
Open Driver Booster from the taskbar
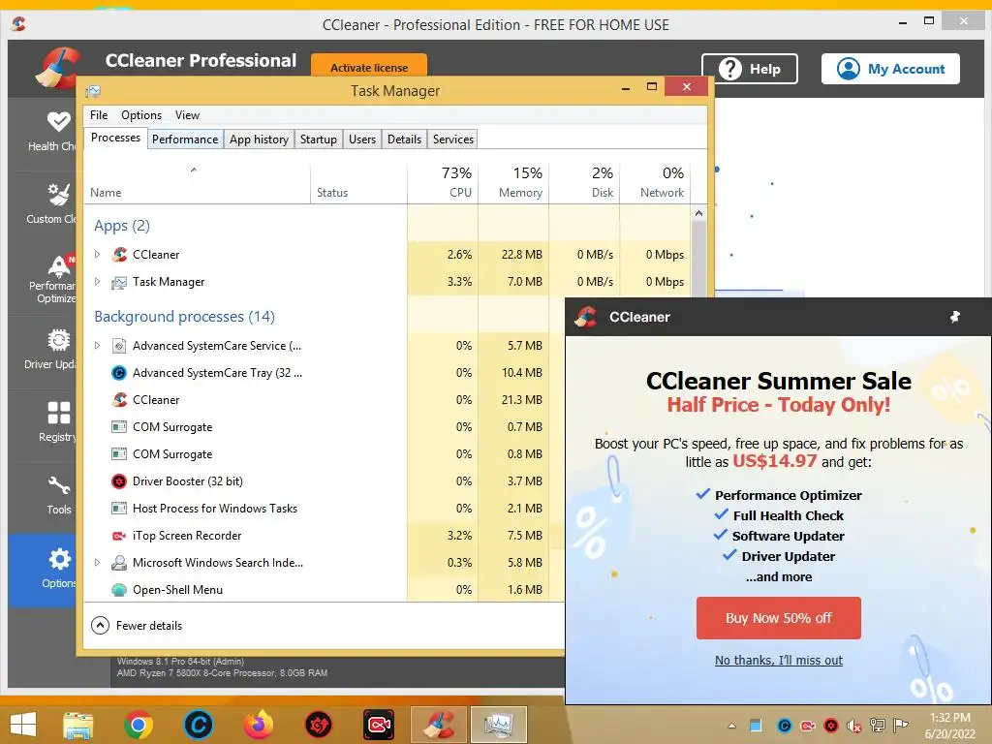coord(319,725)
